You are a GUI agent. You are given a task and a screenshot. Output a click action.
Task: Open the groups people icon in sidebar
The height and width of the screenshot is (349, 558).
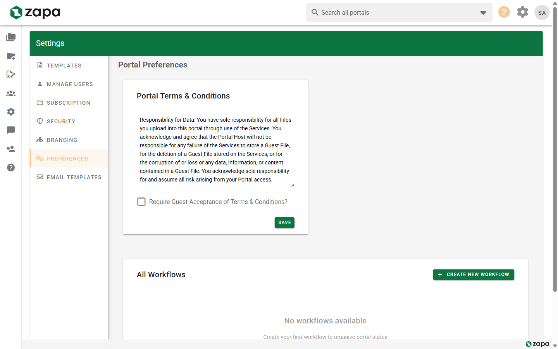[x=11, y=93]
